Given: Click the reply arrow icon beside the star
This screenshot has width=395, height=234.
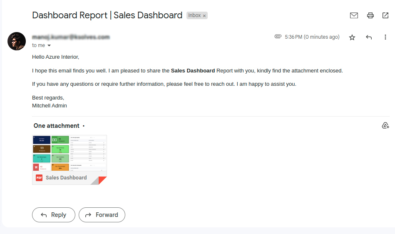Looking at the screenshot, I should tap(368, 37).
